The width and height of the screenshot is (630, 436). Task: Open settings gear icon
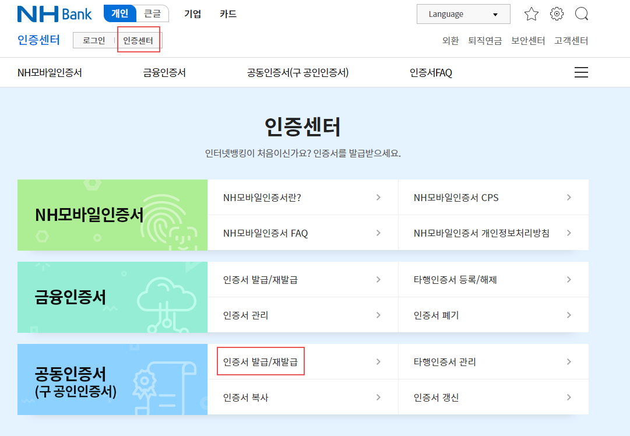click(557, 14)
